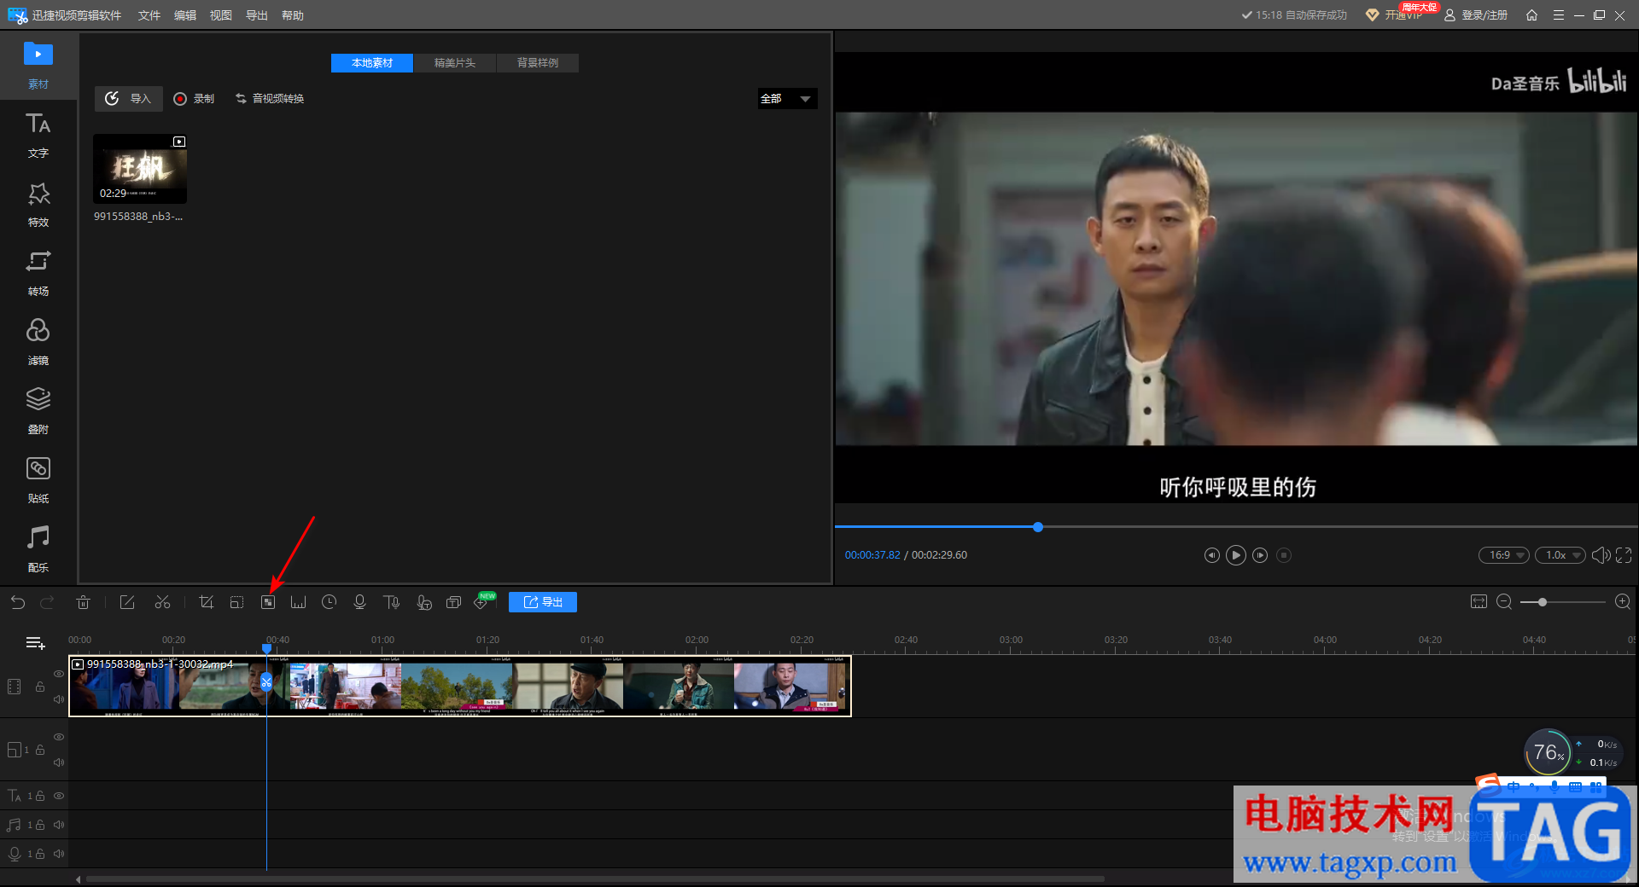Open the microphone voiceover tool
The image size is (1639, 887).
(x=359, y=602)
